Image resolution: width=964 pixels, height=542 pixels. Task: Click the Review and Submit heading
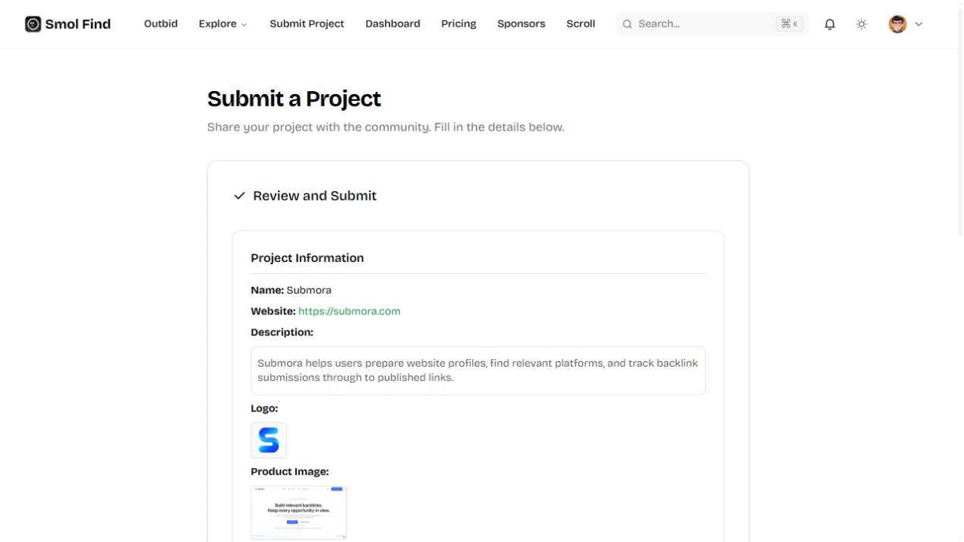(x=314, y=196)
